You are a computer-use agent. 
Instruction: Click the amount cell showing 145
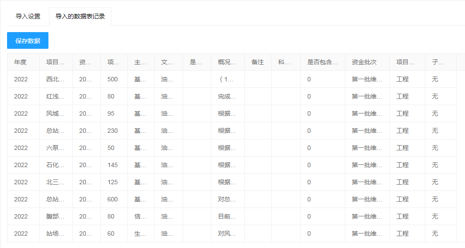point(114,165)
